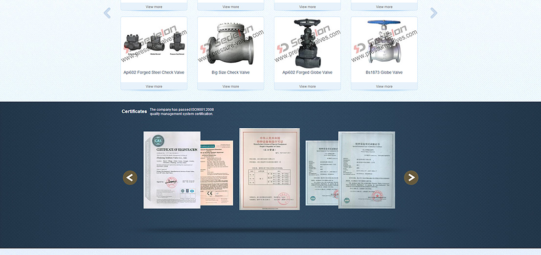Click the Api602 Forged Globe Valve title
The width and height of the screenshot is (541, 255).
pyautogui.click(x=307, y=72)
